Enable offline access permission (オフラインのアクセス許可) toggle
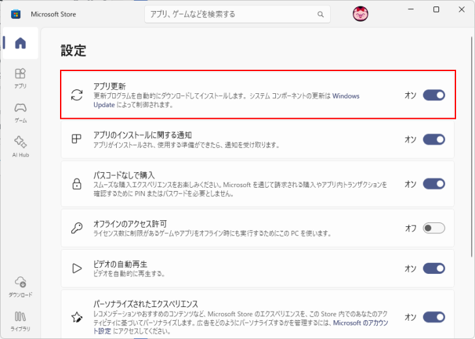Image resolution: width=475 pixels, height=339 pixels. point(434,228)
